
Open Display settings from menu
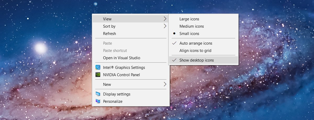point(131,94)
